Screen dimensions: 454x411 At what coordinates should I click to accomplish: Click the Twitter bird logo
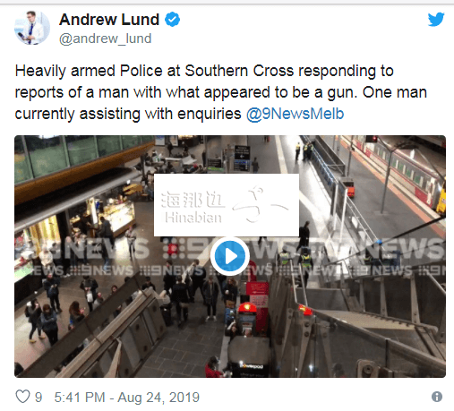[436, 20]
